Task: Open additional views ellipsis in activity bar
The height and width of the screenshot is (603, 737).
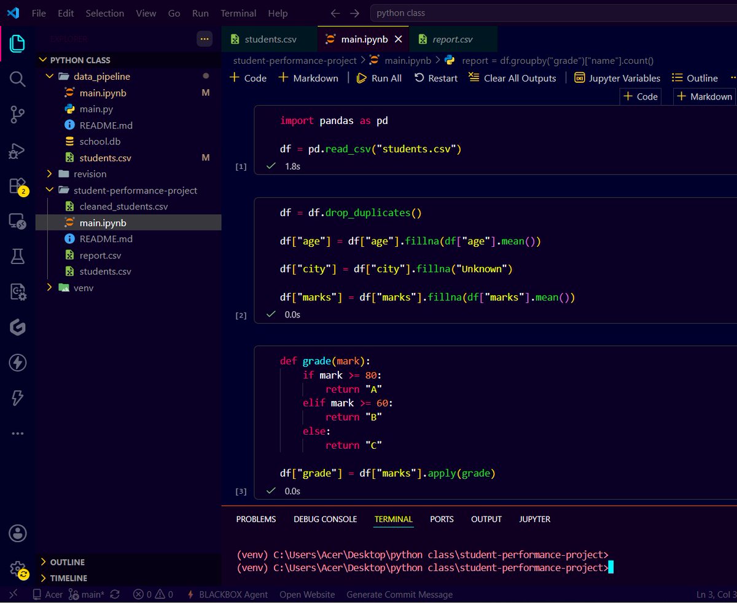Action: [17, 433]
